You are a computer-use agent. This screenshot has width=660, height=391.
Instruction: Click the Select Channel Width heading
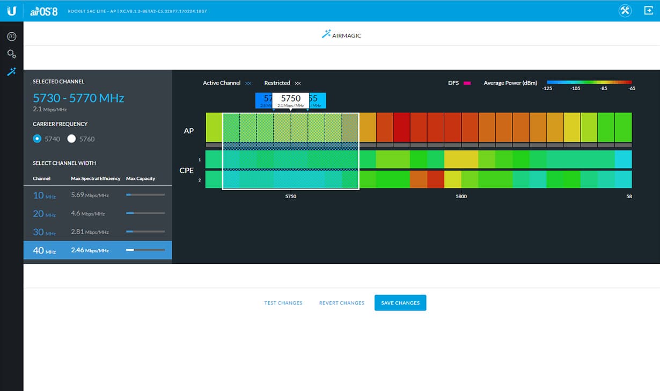click(64, 163)
